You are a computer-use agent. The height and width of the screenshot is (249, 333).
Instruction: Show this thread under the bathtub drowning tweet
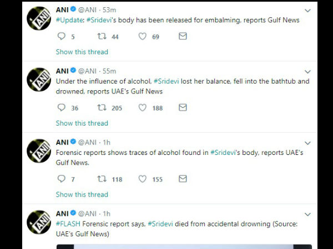[x=82, y=123]
